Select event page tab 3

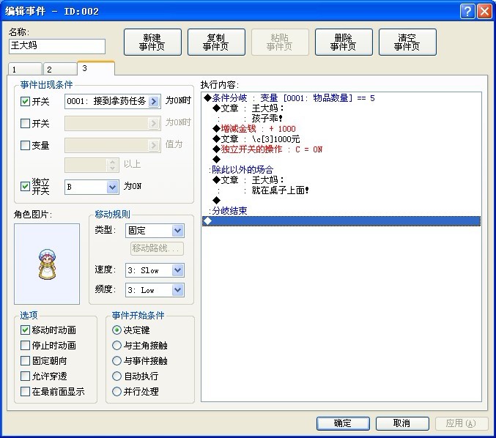[96, 68]
